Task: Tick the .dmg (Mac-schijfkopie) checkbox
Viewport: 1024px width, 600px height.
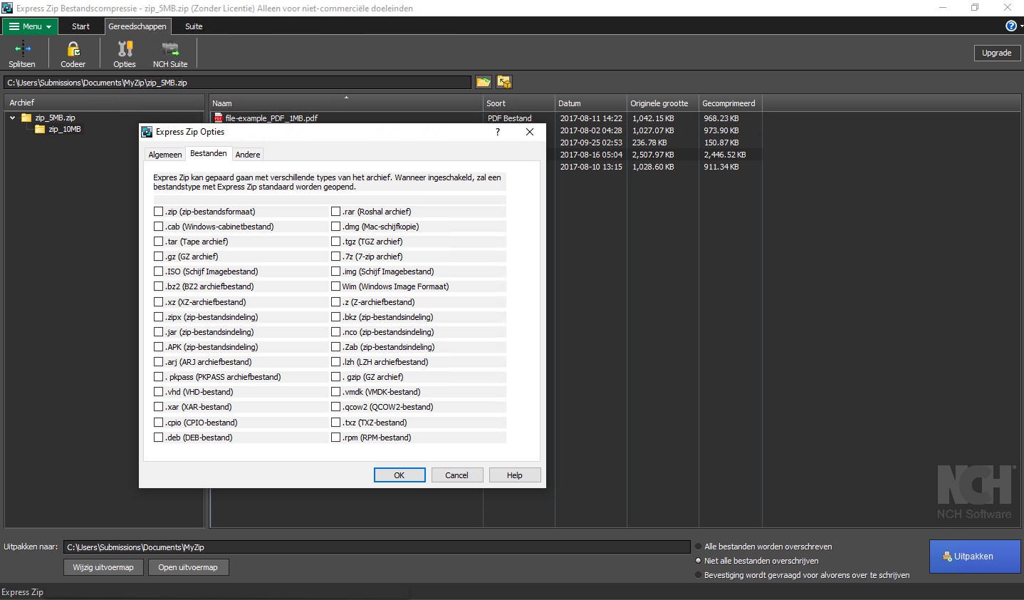Action: [x=336, y=227]
